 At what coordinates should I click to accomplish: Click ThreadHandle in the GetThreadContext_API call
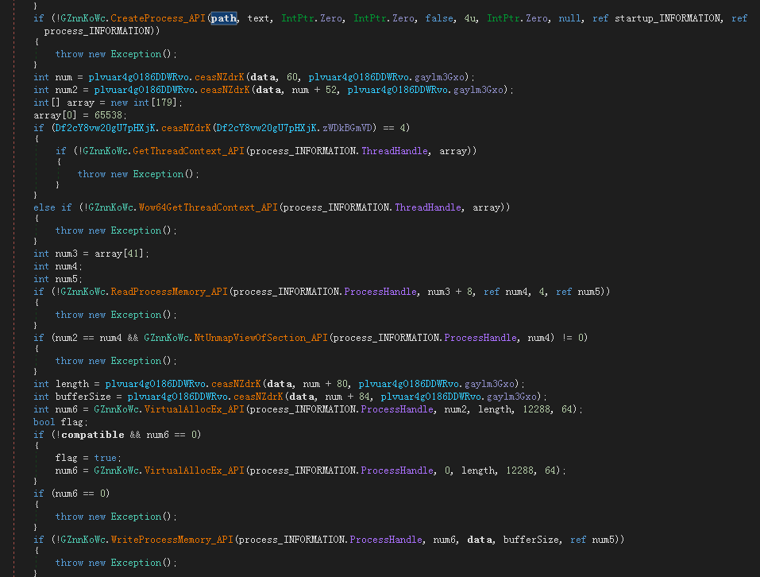pyautogui.click(x=395, y=151)
